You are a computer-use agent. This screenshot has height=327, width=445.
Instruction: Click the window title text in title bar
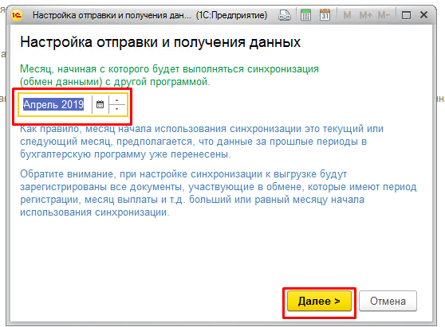click(x=150, y=15)
